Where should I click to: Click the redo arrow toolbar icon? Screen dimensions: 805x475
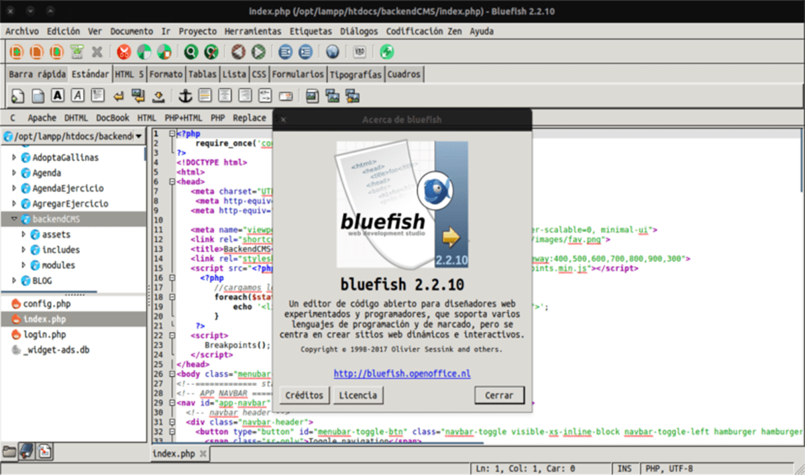pos(258,52)
